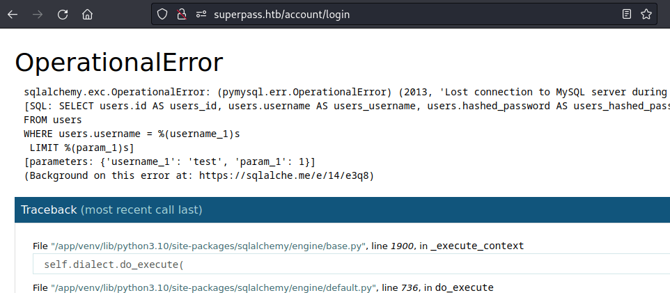Toggle reader view for this page

tap(627, 14)
